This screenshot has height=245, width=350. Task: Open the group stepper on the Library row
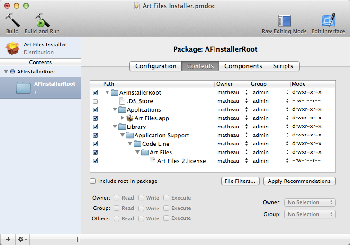coord(287,127)
